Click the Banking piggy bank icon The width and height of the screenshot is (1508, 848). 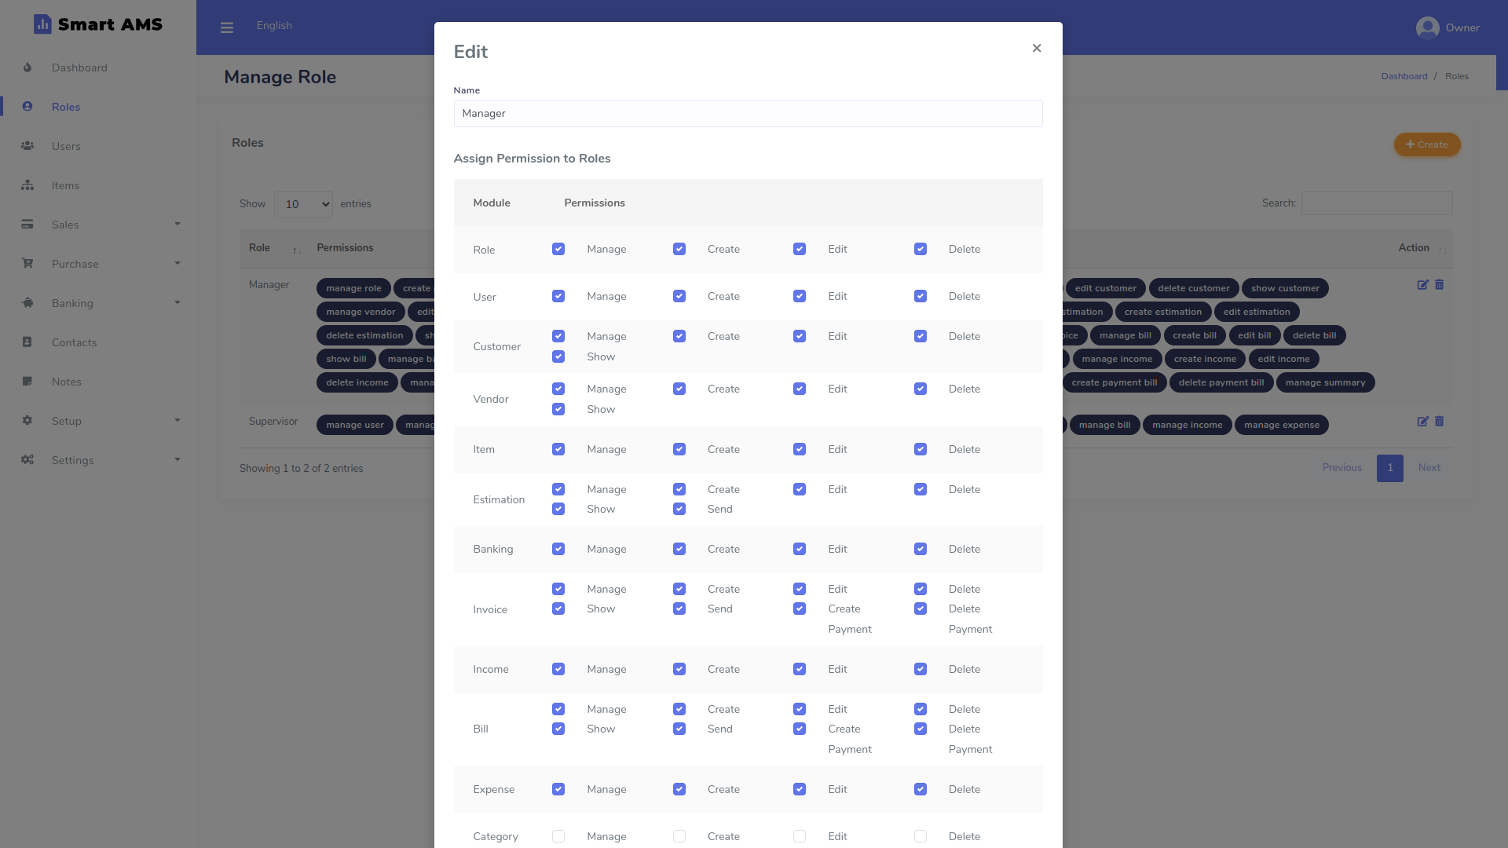[27, 303]
